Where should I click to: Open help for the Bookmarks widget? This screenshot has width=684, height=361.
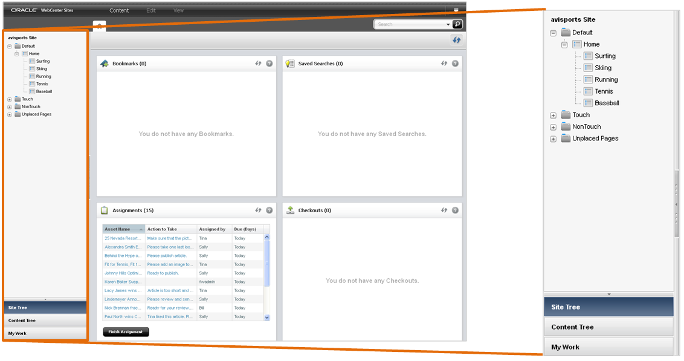[x=269, y=63]
